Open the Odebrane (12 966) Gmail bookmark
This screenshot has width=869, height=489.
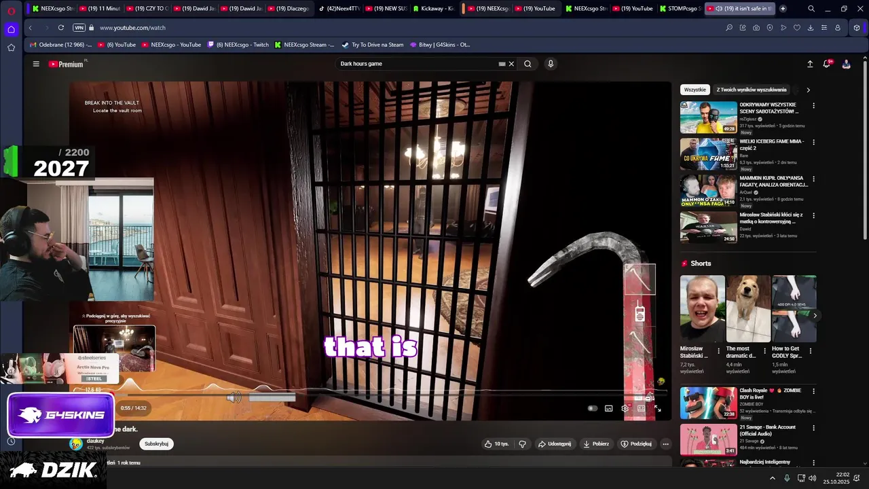pyautogui.click(x=61, y=45)
